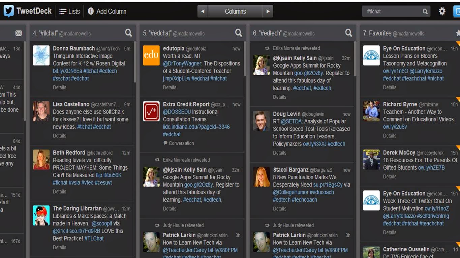Open Richard Byrne's avatar in Favorites
The image size is (460, 258).
point(371,111)
